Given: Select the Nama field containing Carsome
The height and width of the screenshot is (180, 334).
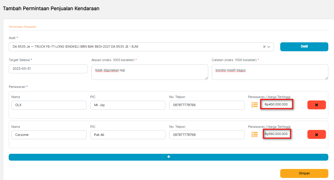Looking at the screenshot, I should tap(49, 135).
